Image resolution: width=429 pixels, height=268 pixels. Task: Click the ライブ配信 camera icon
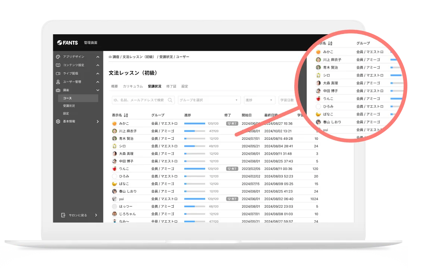[x=58, y=73]
